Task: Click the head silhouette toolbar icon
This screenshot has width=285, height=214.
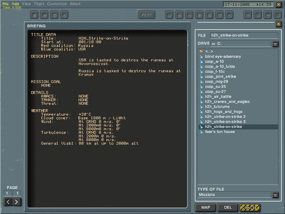Action: [x=199, y=15]
